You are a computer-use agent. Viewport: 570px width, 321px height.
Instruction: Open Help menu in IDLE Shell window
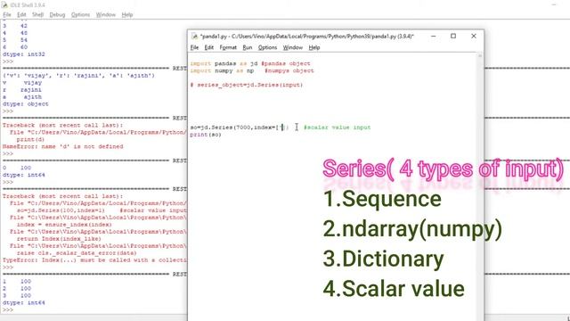(x=126, y=14)
